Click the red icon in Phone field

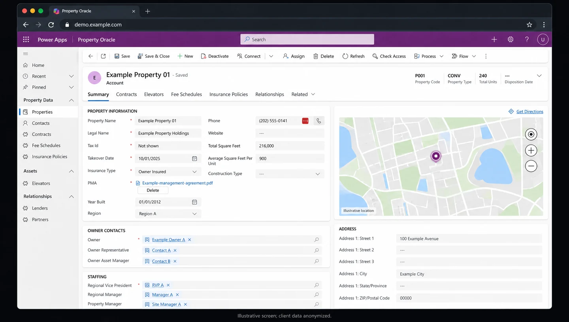point(305,121)
